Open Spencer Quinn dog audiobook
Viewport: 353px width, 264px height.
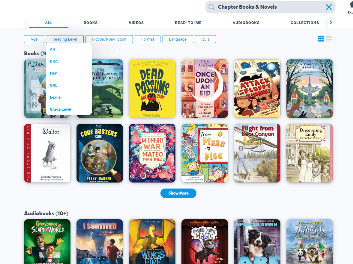pos(257,241)
